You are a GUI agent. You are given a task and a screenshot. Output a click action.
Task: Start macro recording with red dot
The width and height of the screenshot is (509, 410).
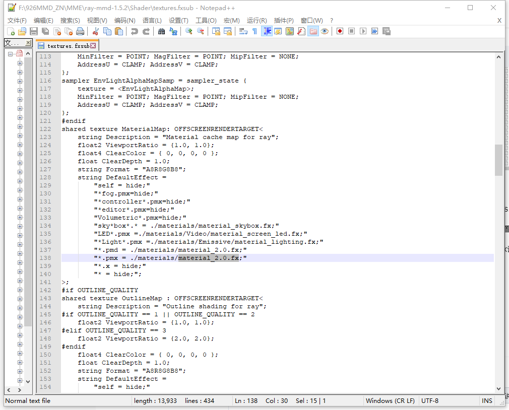tap(340, 31)
